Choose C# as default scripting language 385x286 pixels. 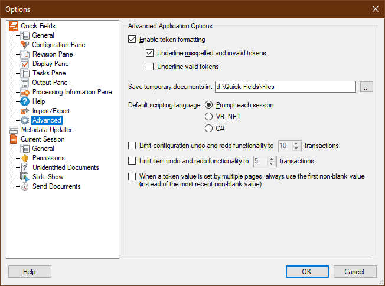(208, 129)
